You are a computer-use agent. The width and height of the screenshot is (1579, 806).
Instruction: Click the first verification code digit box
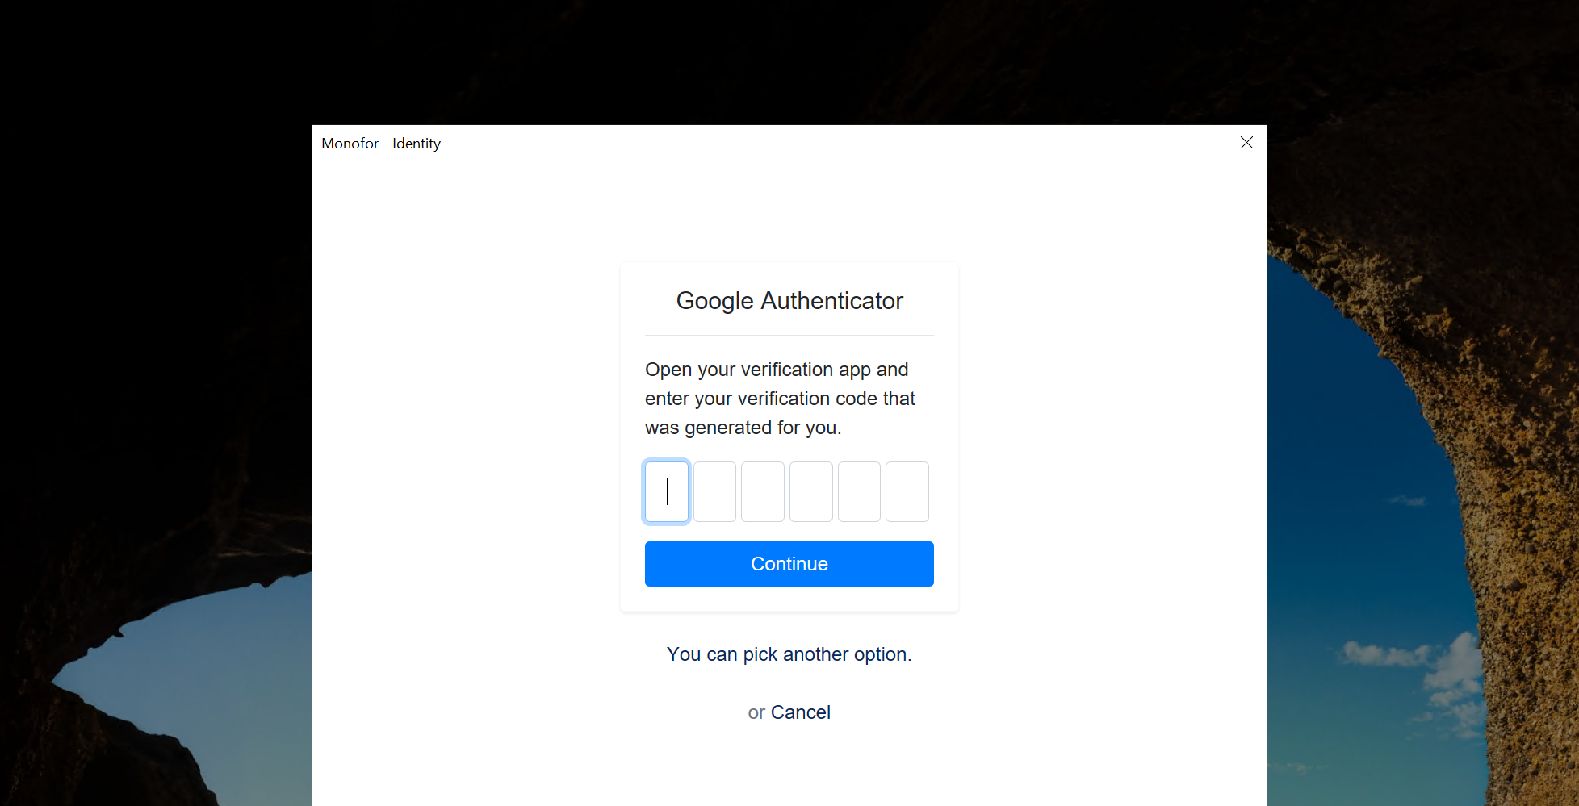[667, 491]
